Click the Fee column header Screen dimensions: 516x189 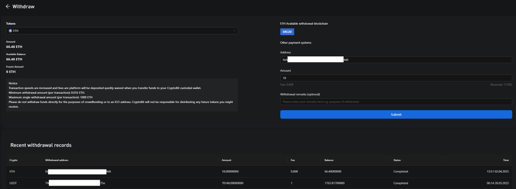[293, 160]
